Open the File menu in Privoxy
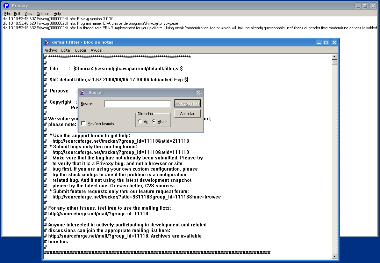 click(x=7, y=14)
